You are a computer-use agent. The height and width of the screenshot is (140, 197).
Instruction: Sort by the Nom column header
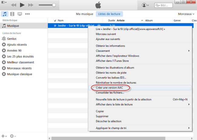click(80, 21)
